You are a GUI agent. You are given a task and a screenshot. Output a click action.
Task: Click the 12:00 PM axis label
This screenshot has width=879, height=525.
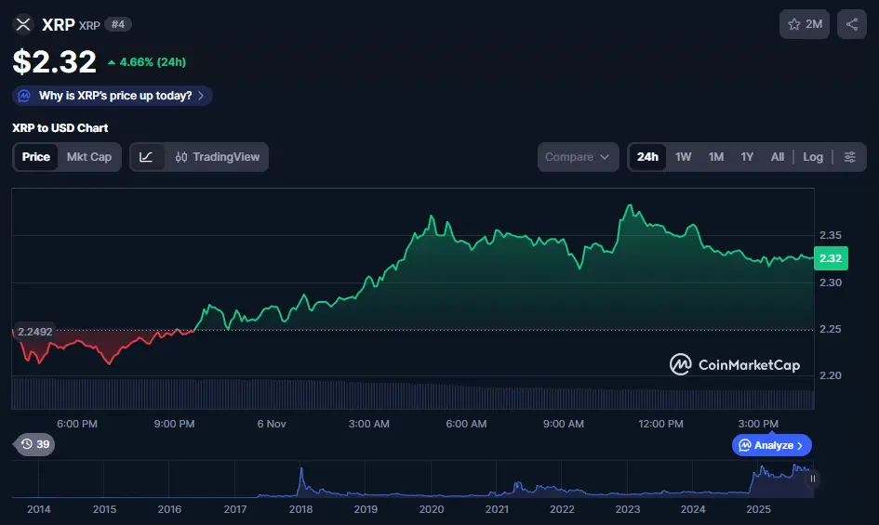click(661, 424)
